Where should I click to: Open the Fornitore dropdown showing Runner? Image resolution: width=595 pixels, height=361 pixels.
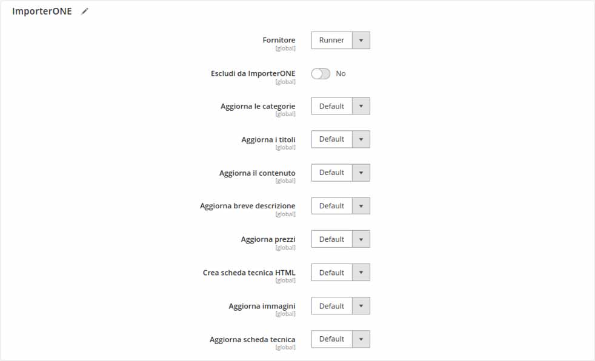341,41
